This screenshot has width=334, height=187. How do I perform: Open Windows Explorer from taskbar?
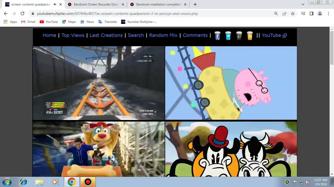pyautogui.click(x=39, y=182)
